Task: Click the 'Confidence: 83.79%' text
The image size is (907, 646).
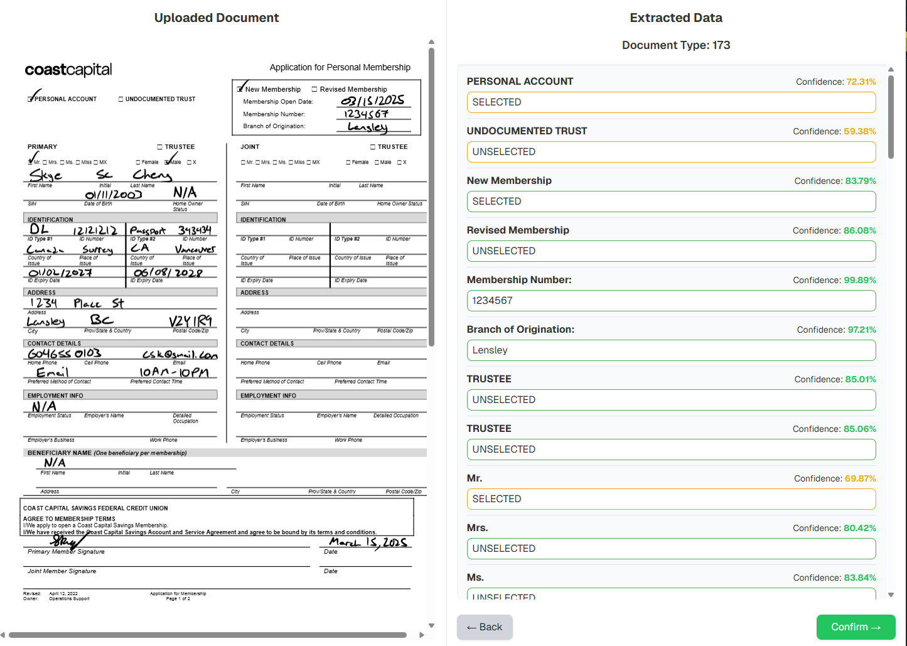Action: 835,181
